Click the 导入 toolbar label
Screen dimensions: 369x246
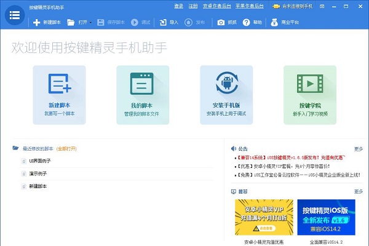click(174, 22)
